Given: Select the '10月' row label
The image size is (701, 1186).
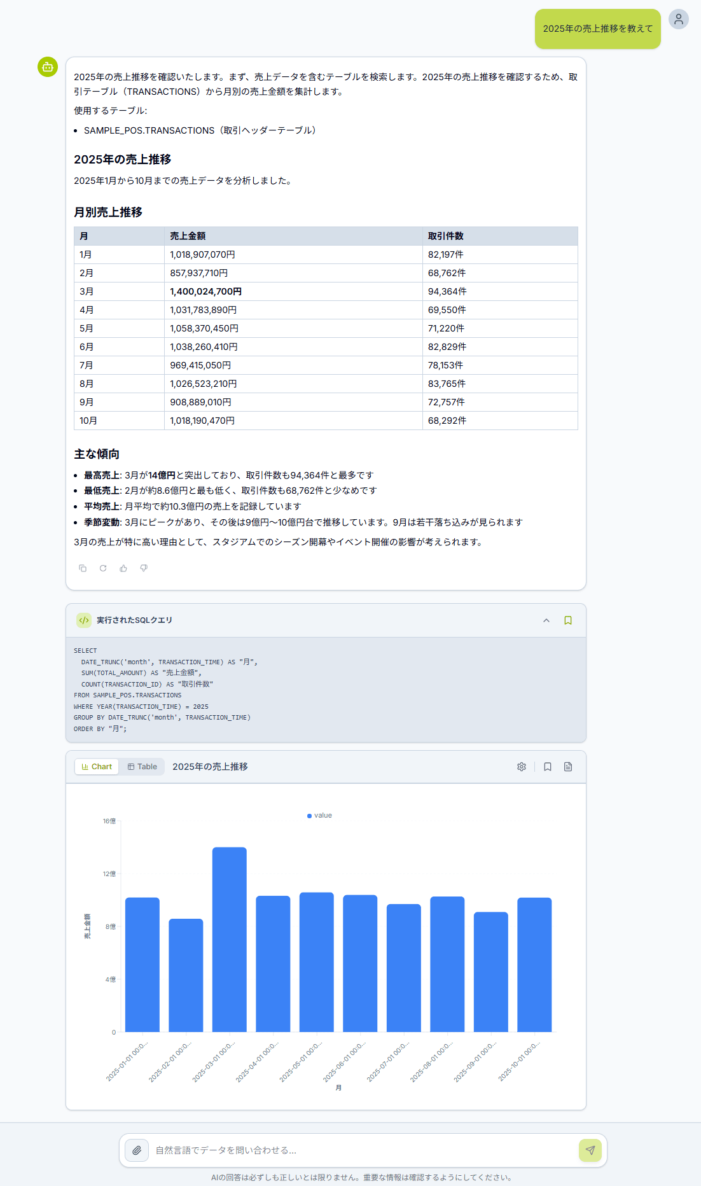Looking at the screenshot, I should pyautogui.click(x=120, y=421).
